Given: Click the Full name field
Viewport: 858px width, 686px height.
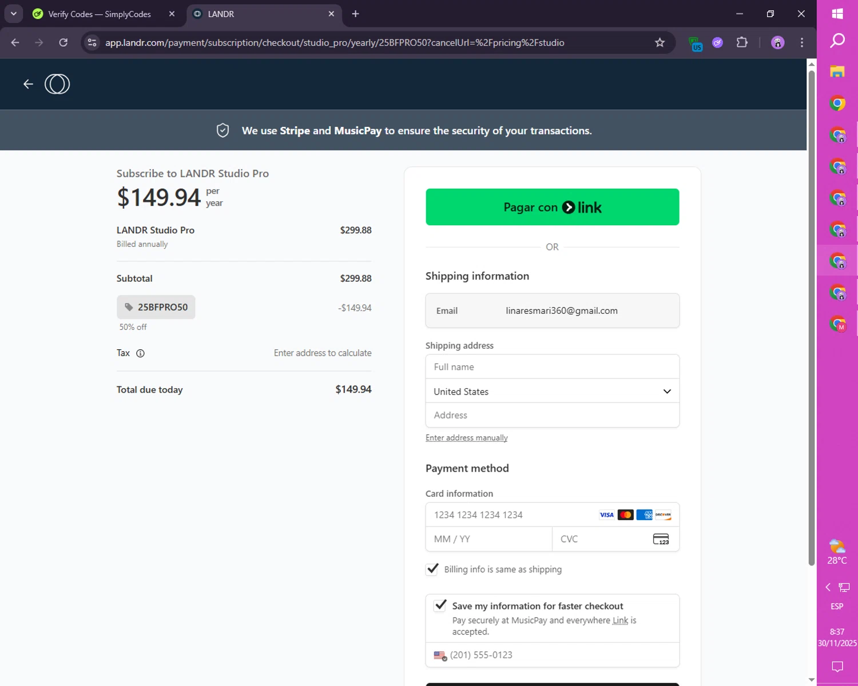Looking at the screenshot, I should pos(552,367).
